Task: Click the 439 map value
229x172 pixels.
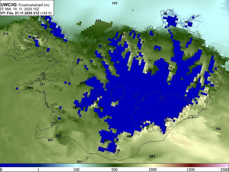Action: pyautogui.click(x=148, y=71)
